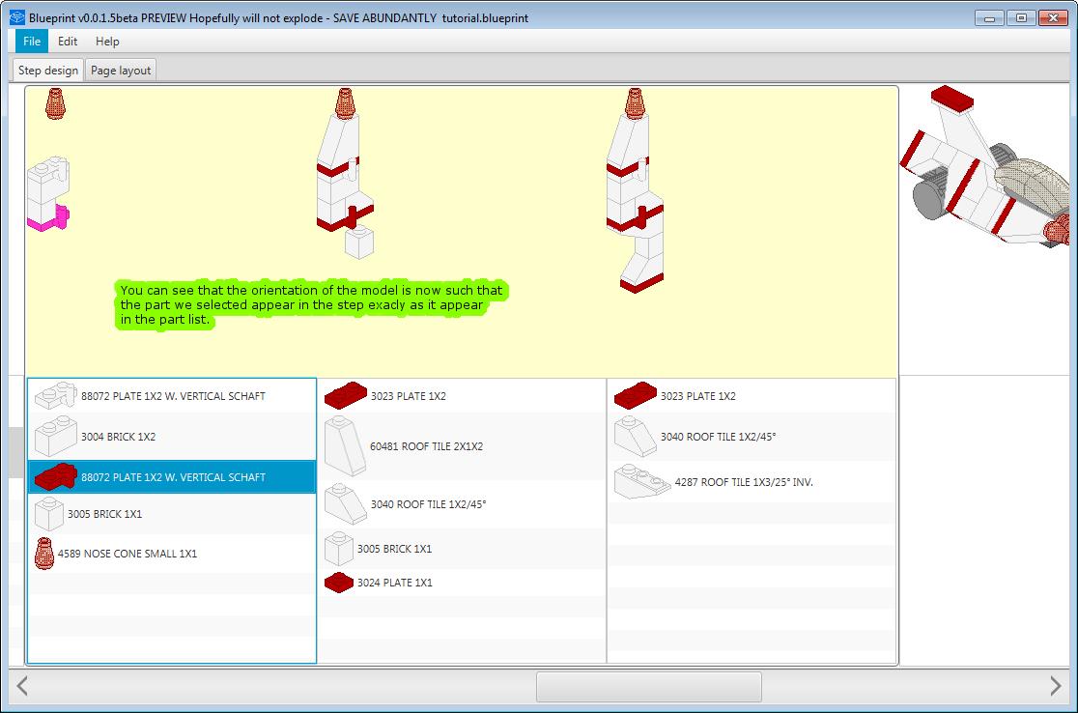Click the 3040 Roof Tile icon in middle list
Screen dimensions: 1078x713
346,504
